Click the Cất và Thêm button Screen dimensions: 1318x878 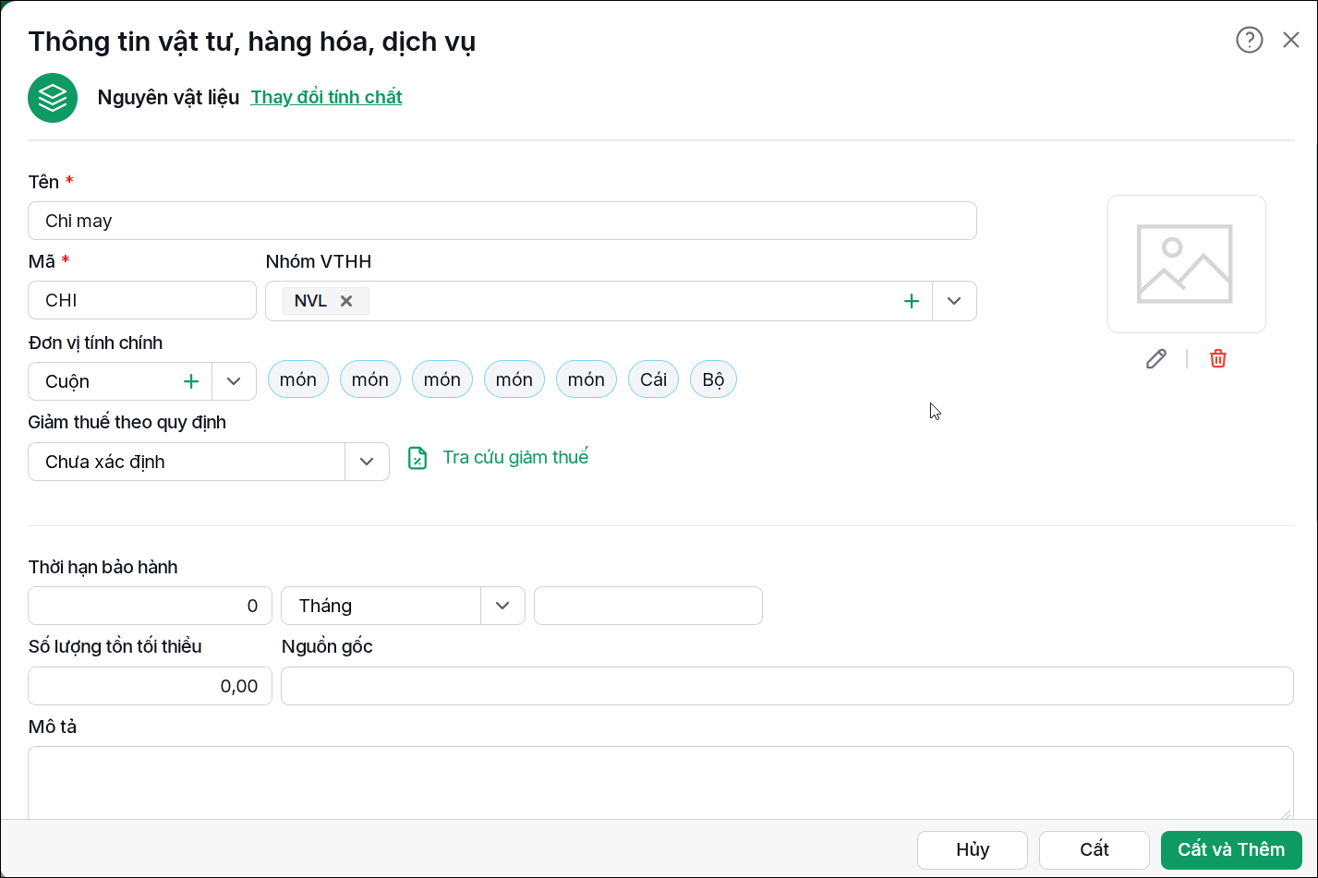[x=1231, y=850]
